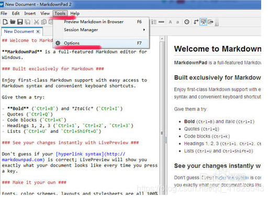Click the gear icon beside Options
This screenshot has height=198, width=269.
tap(58, 43)
